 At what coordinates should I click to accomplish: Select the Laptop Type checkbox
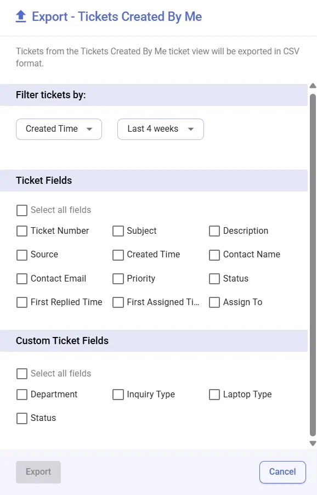pyautogui.click(x=214, y=395)
